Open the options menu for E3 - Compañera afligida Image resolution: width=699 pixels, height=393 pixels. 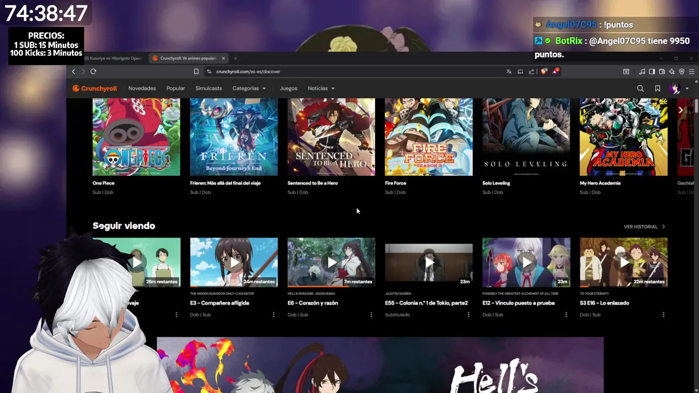coord(274,315)
